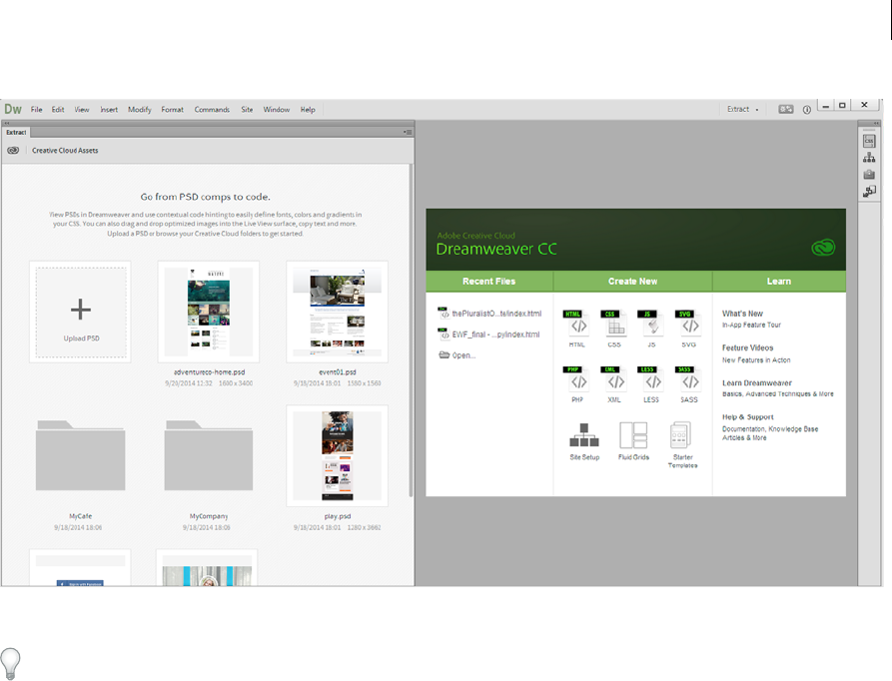Open the Extract panel options menu
The width and height of the screenshot is (892, 681).
[x=408, y=132]
